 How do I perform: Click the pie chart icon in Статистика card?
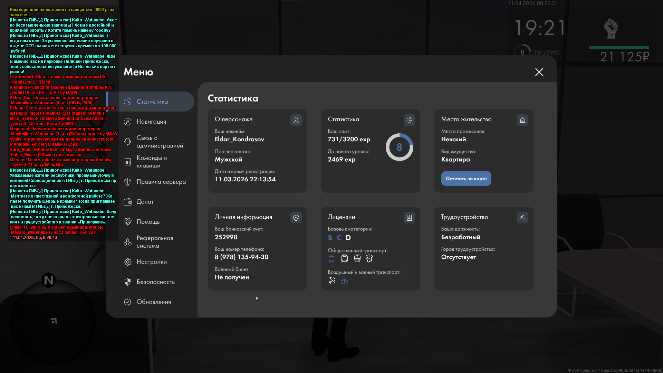click(409, 120)
